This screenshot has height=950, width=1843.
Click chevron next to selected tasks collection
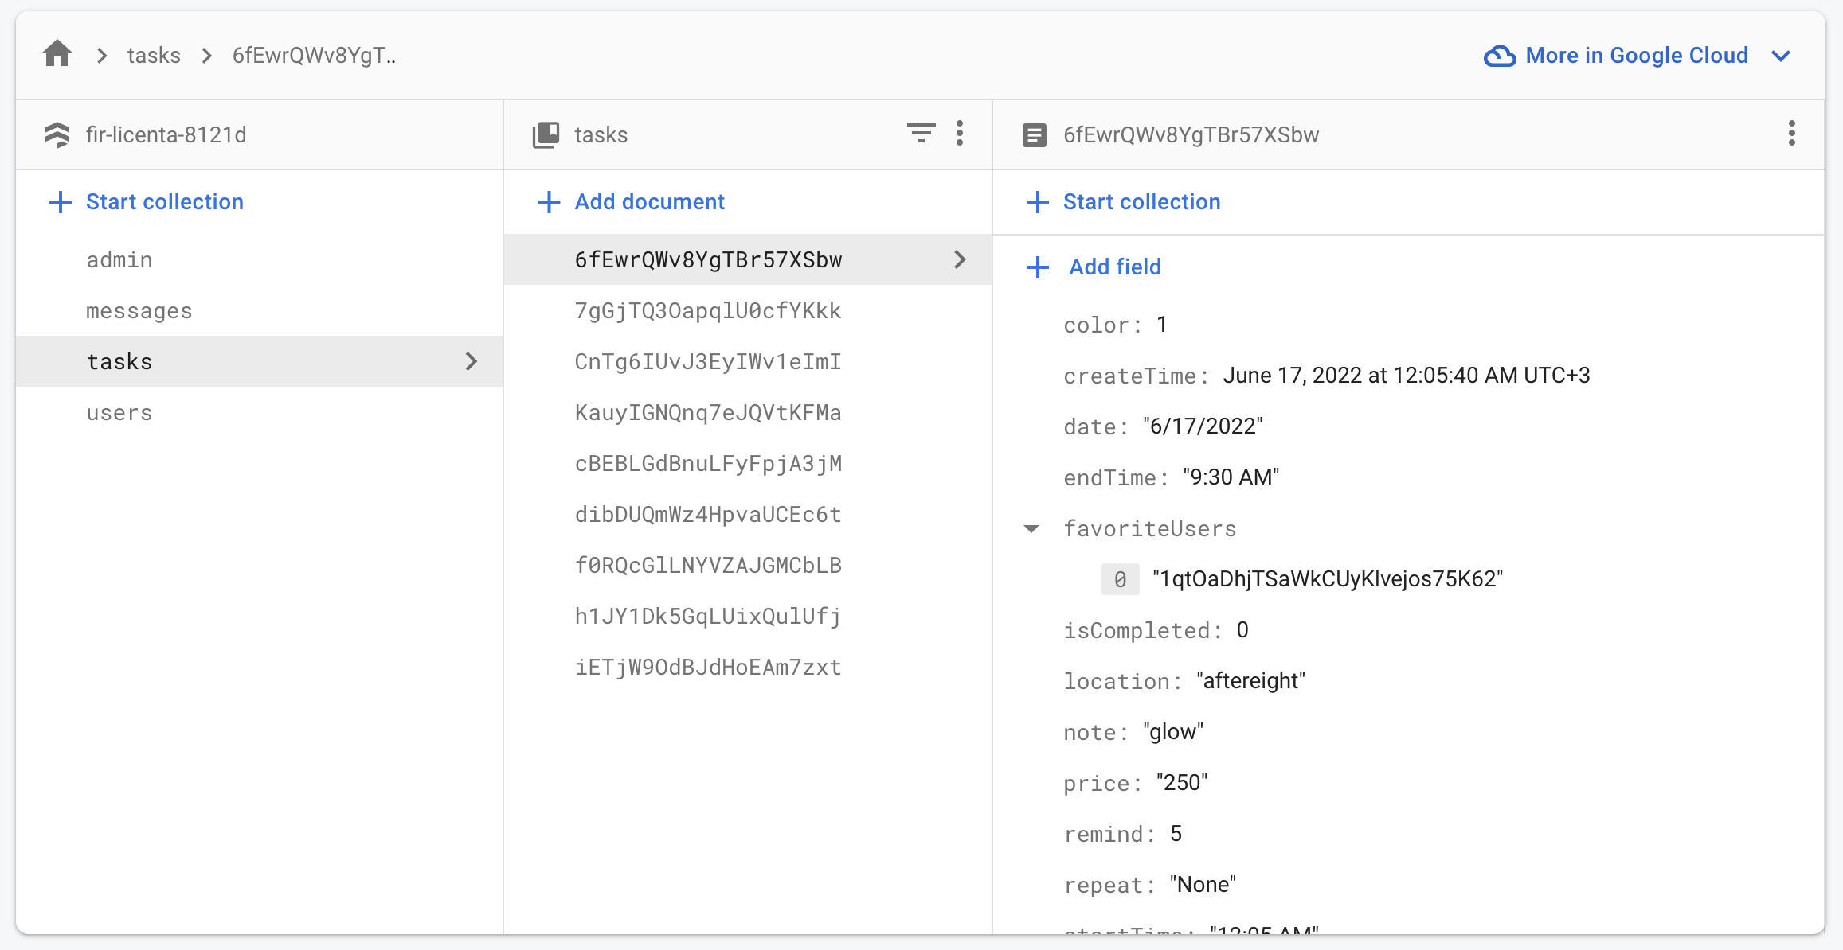pyautogui.click(x=472, y=361)
